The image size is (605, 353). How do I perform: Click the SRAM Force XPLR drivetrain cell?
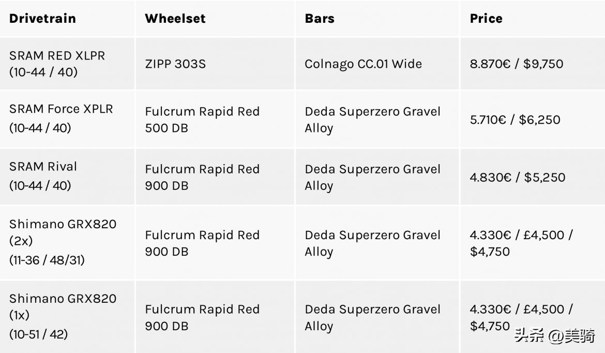point(61,117)
